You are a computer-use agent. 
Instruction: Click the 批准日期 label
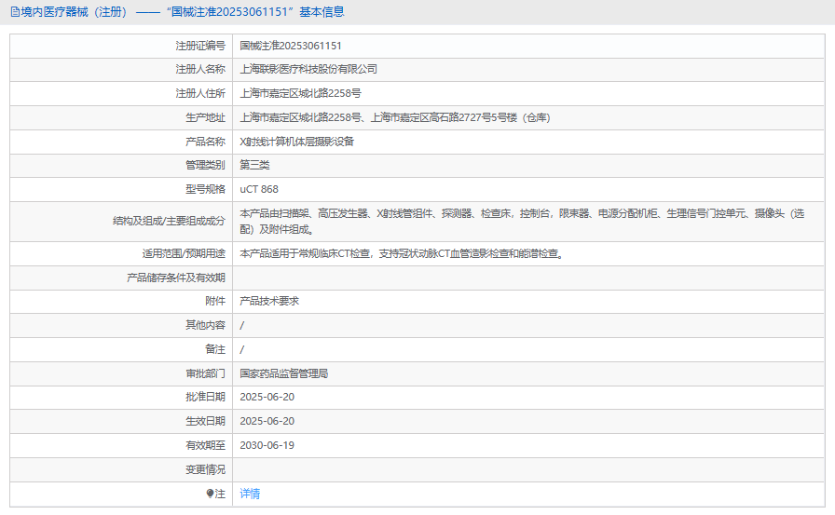(x=206, y=397)
